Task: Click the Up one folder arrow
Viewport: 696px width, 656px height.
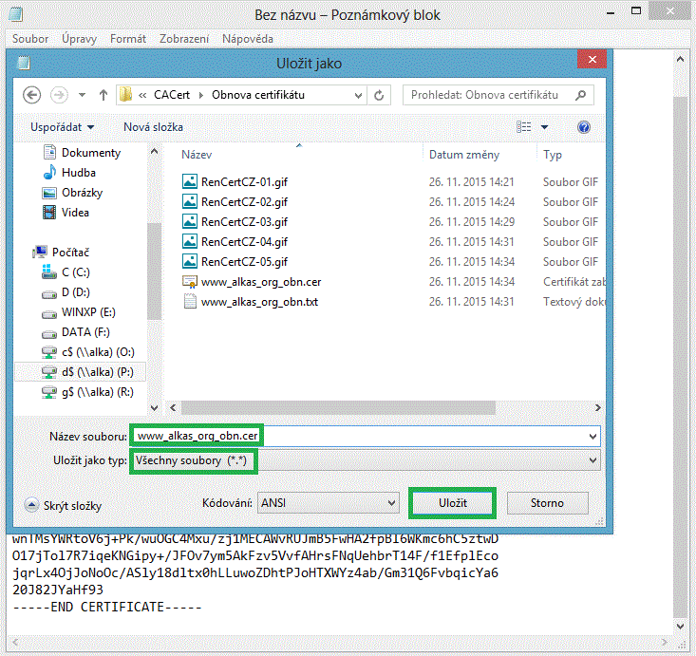Action: point(103,95)
